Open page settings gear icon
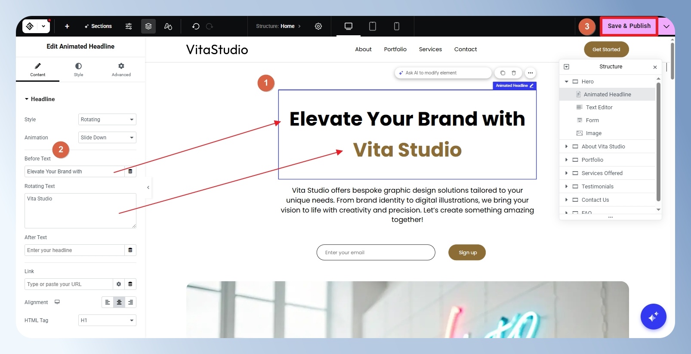 click(318, 26)
